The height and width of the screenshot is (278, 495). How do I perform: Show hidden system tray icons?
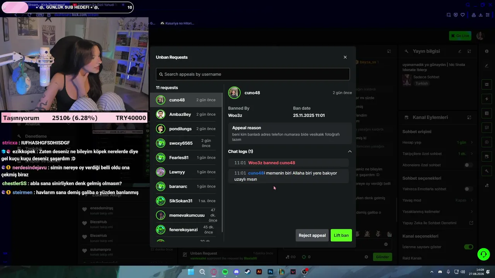432,272
